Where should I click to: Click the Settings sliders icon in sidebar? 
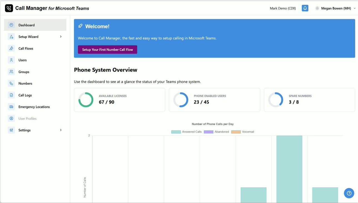[11, 130]
